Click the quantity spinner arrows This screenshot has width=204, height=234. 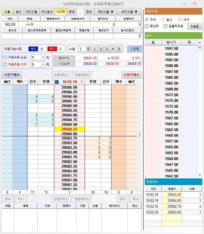click(x=88, y=49)
